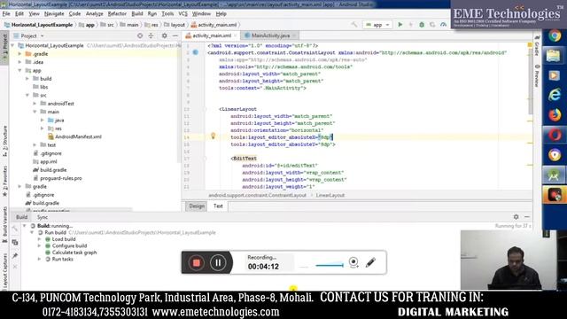Expand the .gradle folder
The image size is (567, 319).
point(20,54)
